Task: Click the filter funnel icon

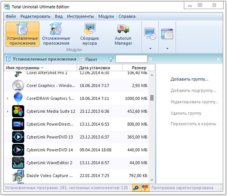Action: click(110, 59)
